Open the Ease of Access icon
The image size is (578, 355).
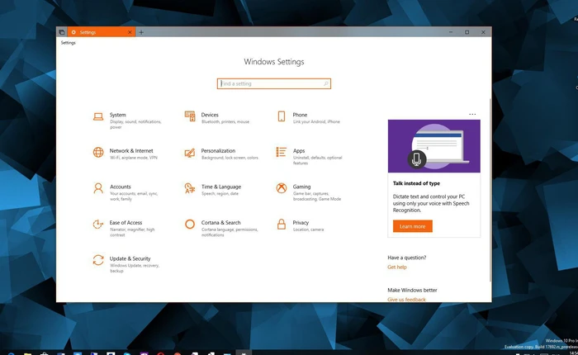[98, 224]
